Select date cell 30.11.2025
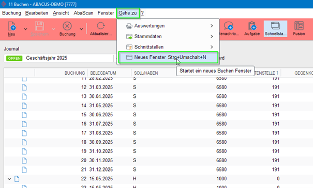This screenshot has height=188, width=313. point(101,160)
